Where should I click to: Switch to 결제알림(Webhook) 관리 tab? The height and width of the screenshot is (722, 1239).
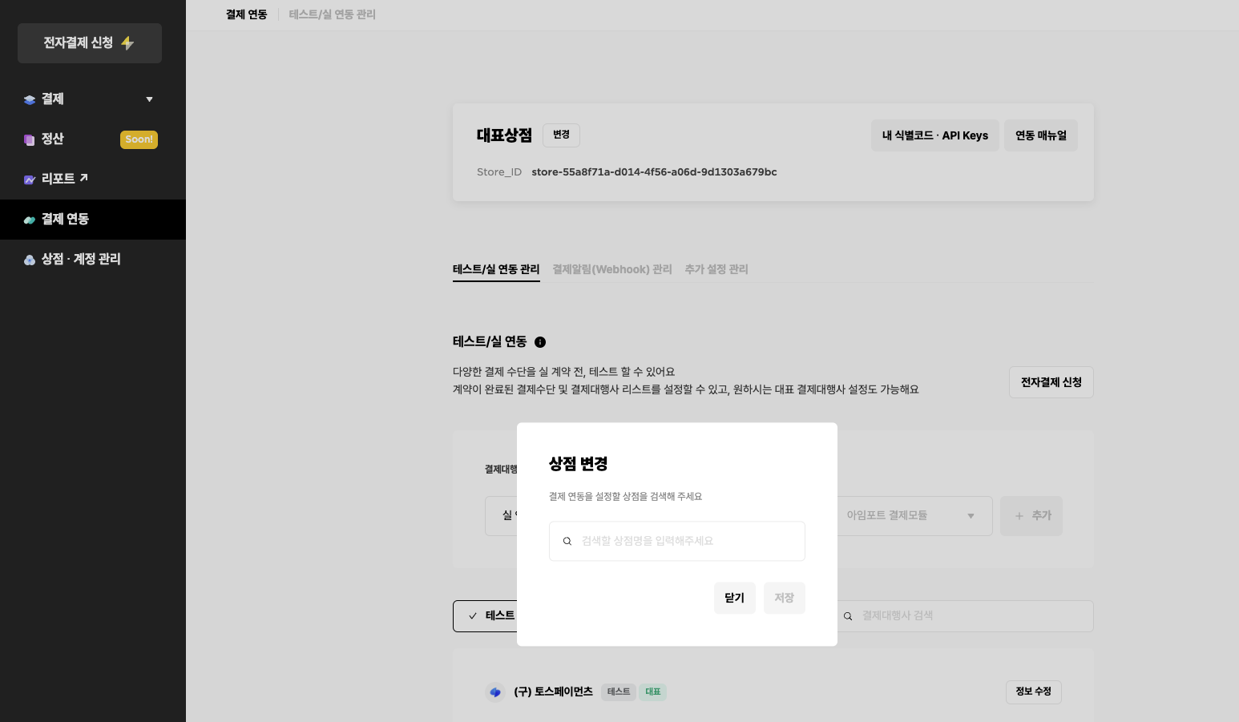pos(611,269)
